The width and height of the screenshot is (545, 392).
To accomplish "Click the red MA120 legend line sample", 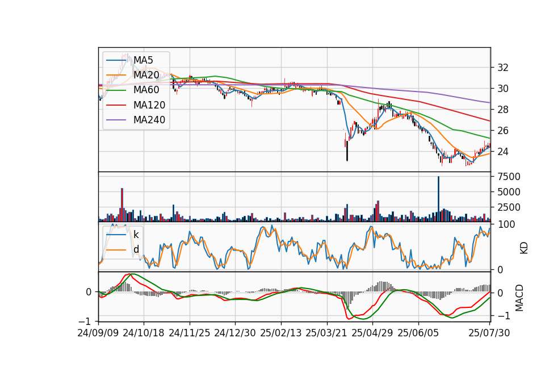I will [116, 105].
